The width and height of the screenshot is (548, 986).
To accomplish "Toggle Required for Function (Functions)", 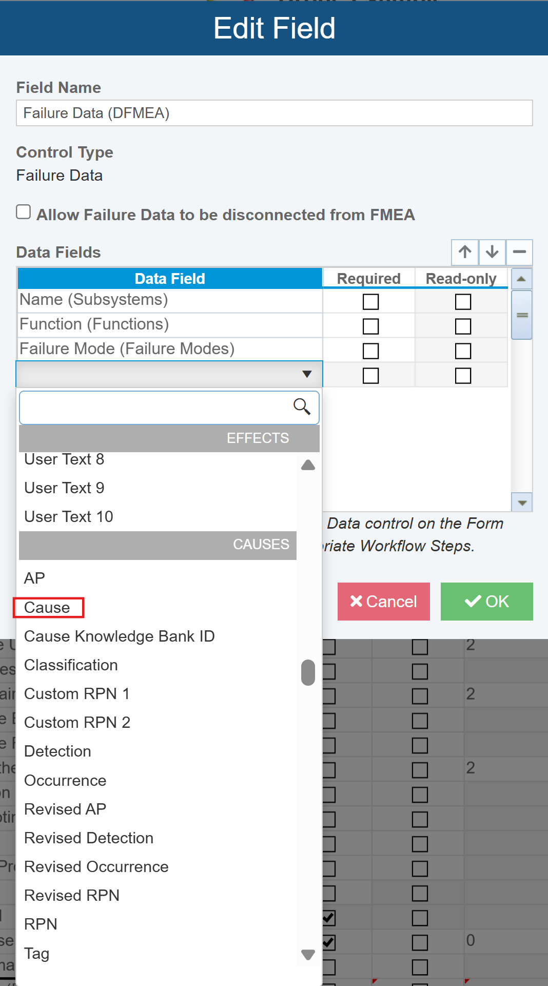I will [x=370, y=326].
